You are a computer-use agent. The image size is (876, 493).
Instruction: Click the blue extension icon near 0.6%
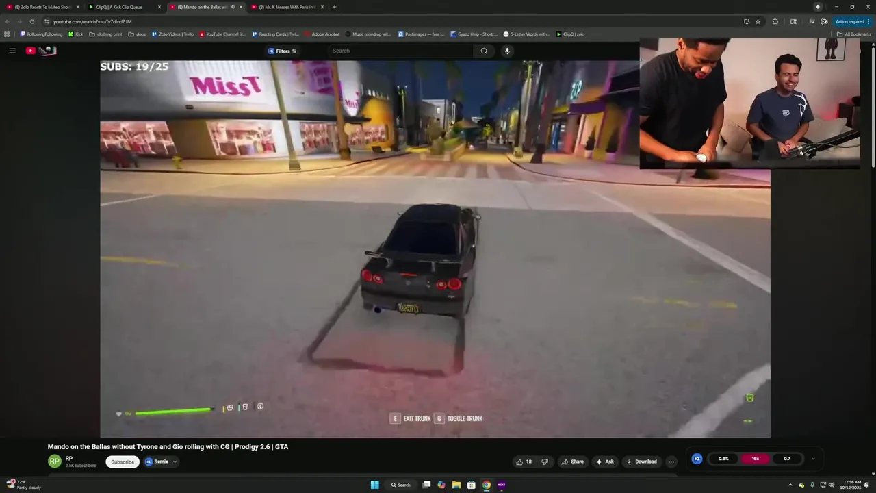[697, 459]
